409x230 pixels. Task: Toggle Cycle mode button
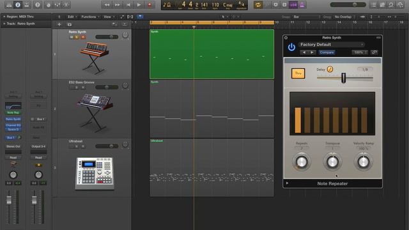pos(258,4)
